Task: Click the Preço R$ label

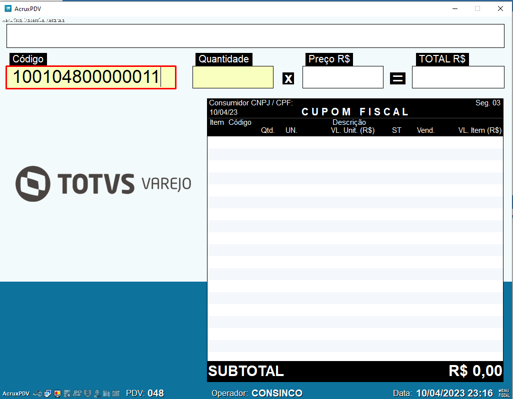Action: tap(329, 59)
